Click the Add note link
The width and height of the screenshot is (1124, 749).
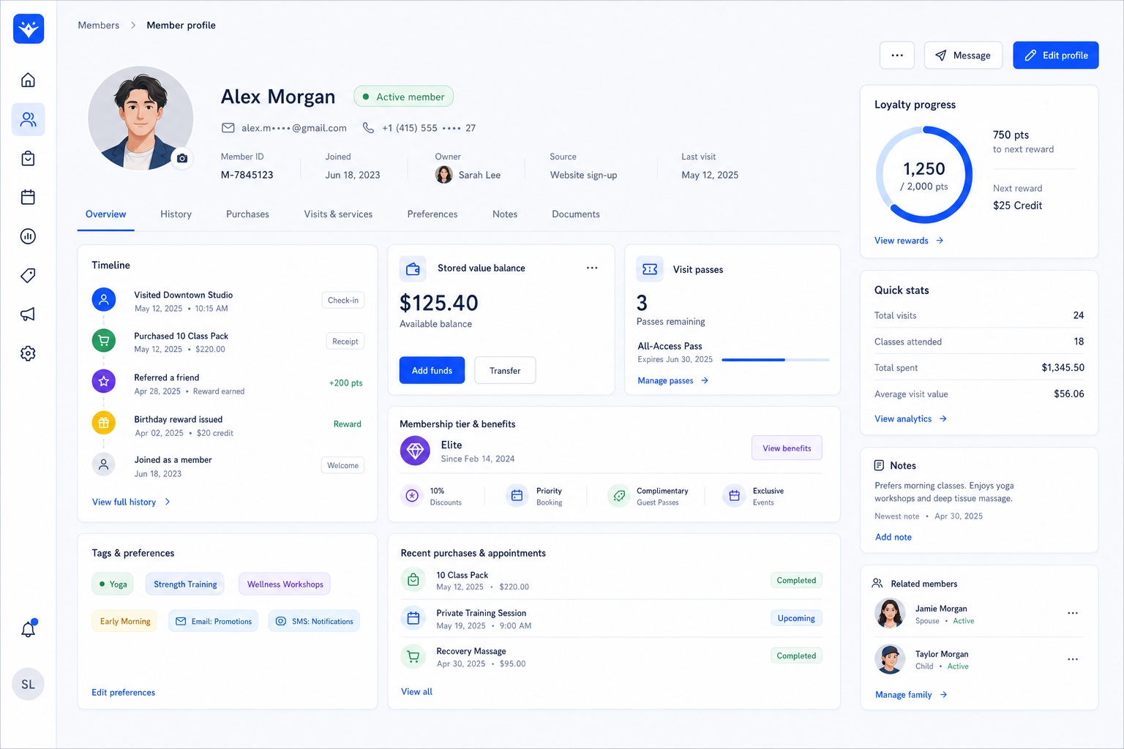(x=893, y=537)
